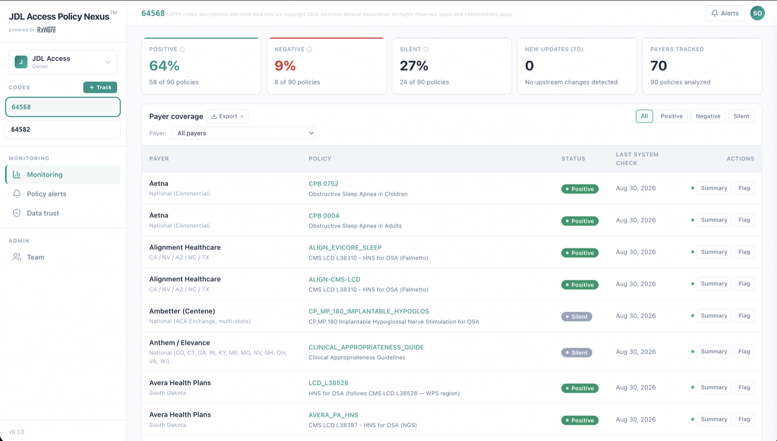Click the v0.1.0 version label
The image size is (777, 441).
[x=17, y=432]
